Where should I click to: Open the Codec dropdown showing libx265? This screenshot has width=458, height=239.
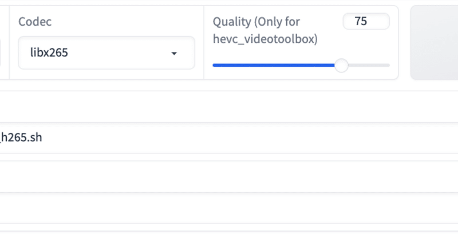click(106, 52)
